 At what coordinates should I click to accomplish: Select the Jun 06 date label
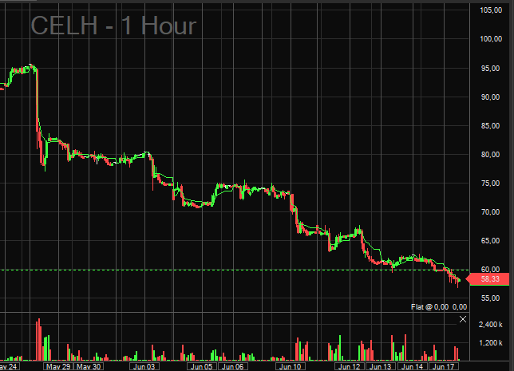coord(233,367)
